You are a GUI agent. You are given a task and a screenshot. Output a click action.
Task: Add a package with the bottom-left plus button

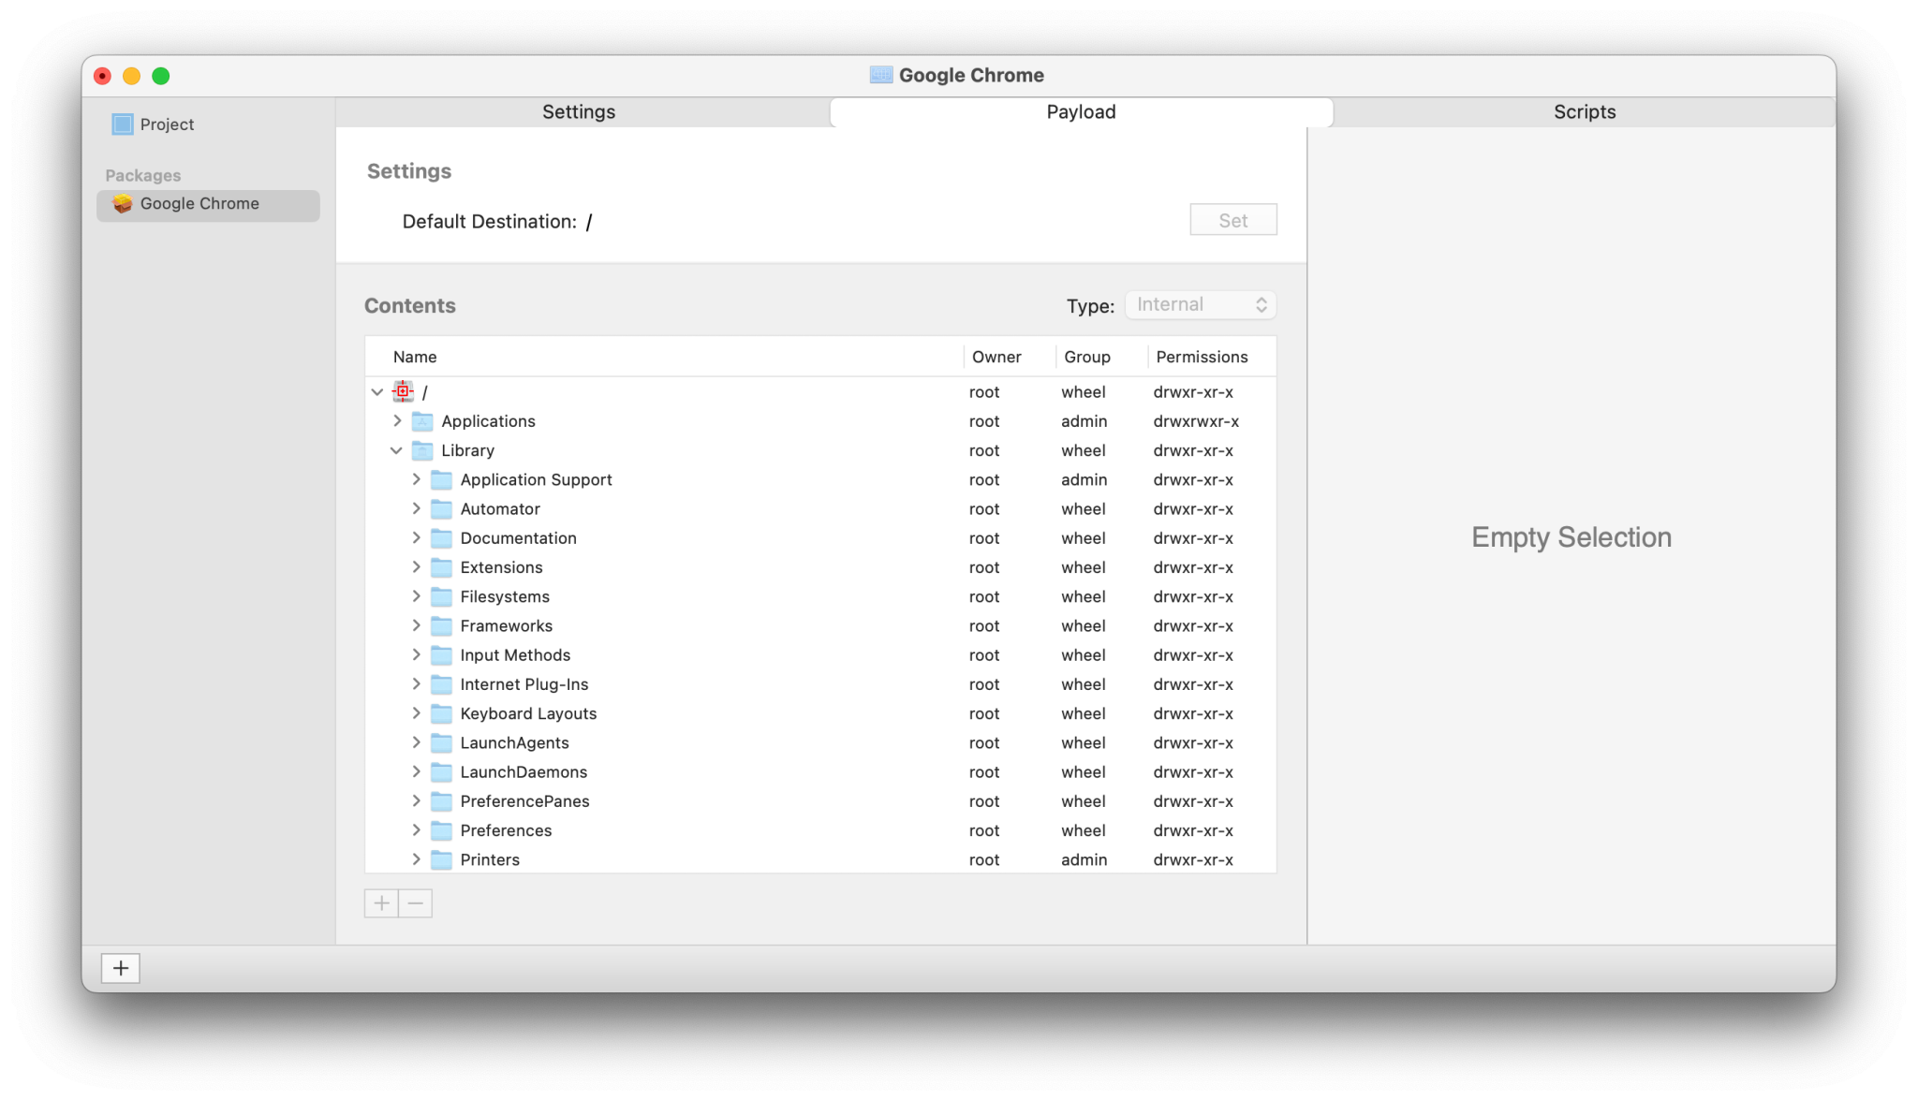pos(121,968)
